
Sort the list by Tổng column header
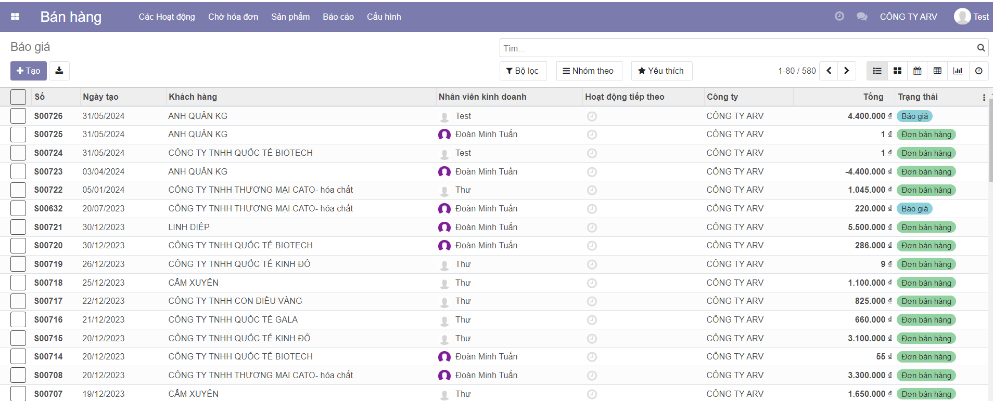point(873,97)
